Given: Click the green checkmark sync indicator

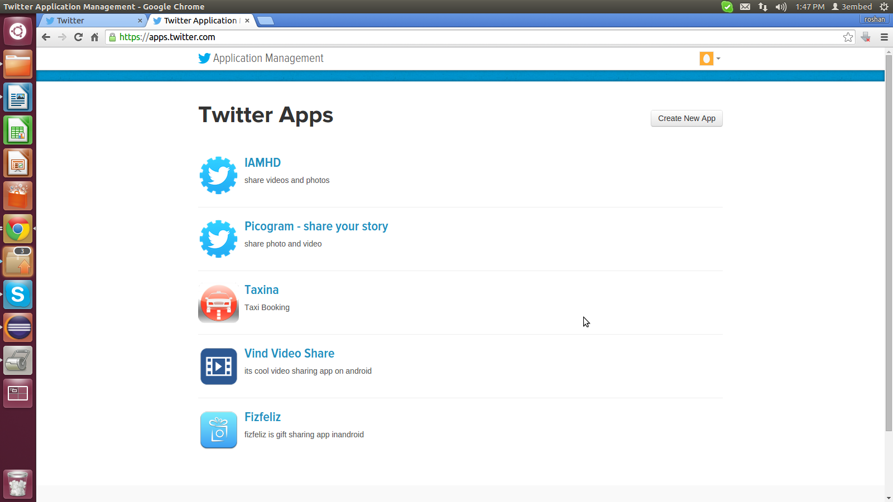Looking at the screenshot, I should click(x=727, y=7).
